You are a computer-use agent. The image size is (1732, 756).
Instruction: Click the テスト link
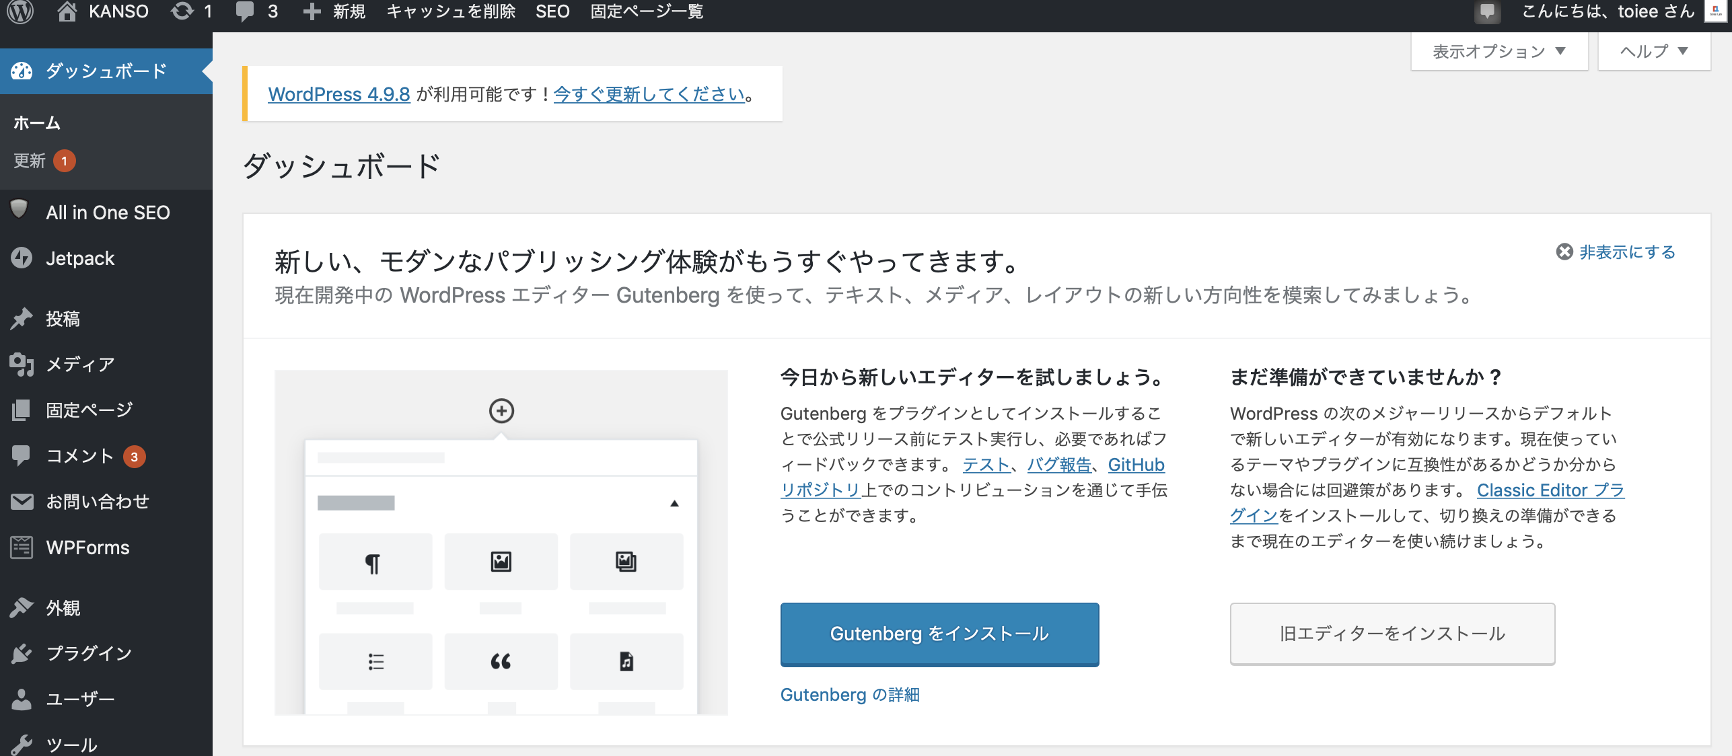(986, 464)
